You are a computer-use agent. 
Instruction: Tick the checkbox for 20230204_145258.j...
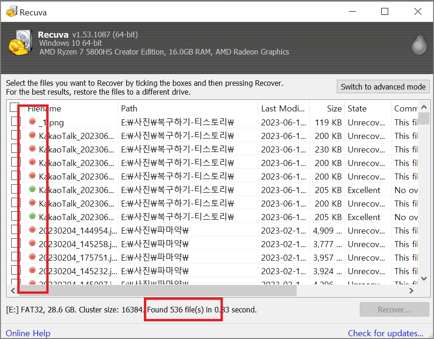click(16, 243)
